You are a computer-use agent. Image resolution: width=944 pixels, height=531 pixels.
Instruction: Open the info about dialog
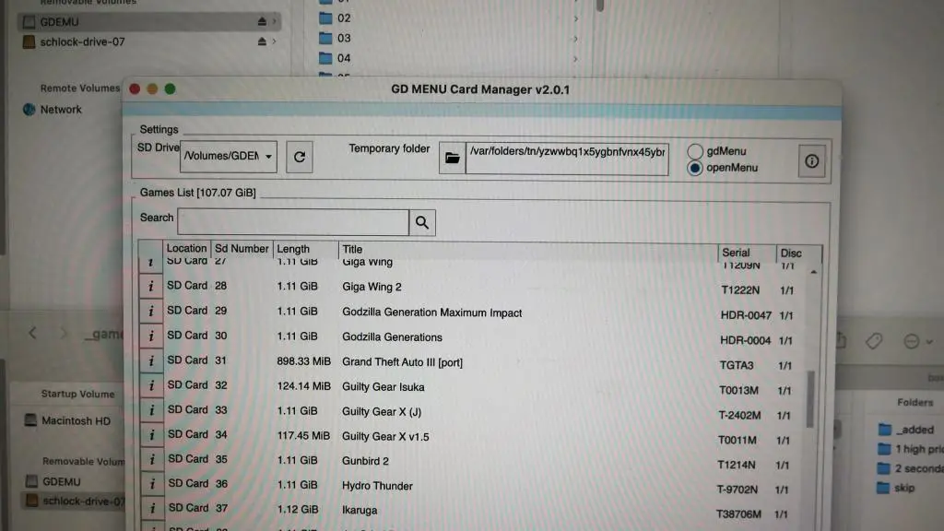click(811, 161)
